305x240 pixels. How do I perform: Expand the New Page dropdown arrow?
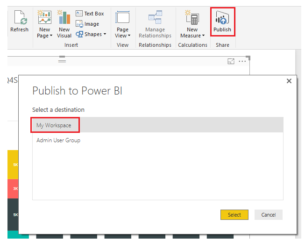pos(51,36)
